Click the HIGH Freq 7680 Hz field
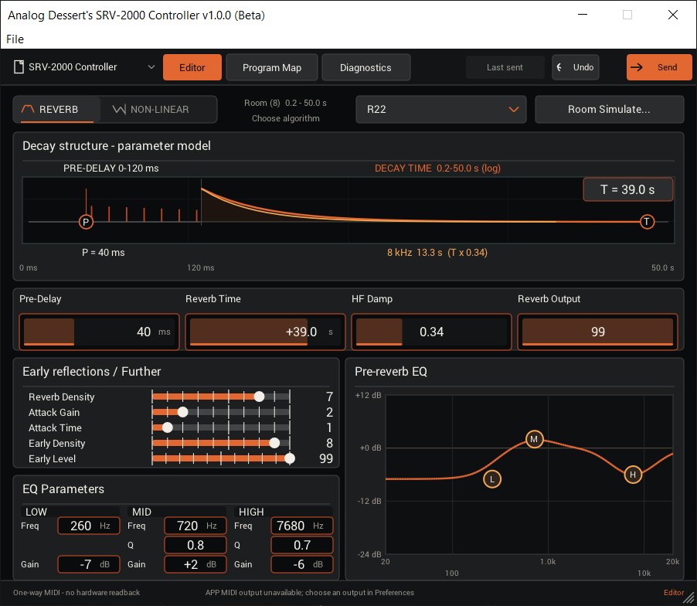 point(302,526)
